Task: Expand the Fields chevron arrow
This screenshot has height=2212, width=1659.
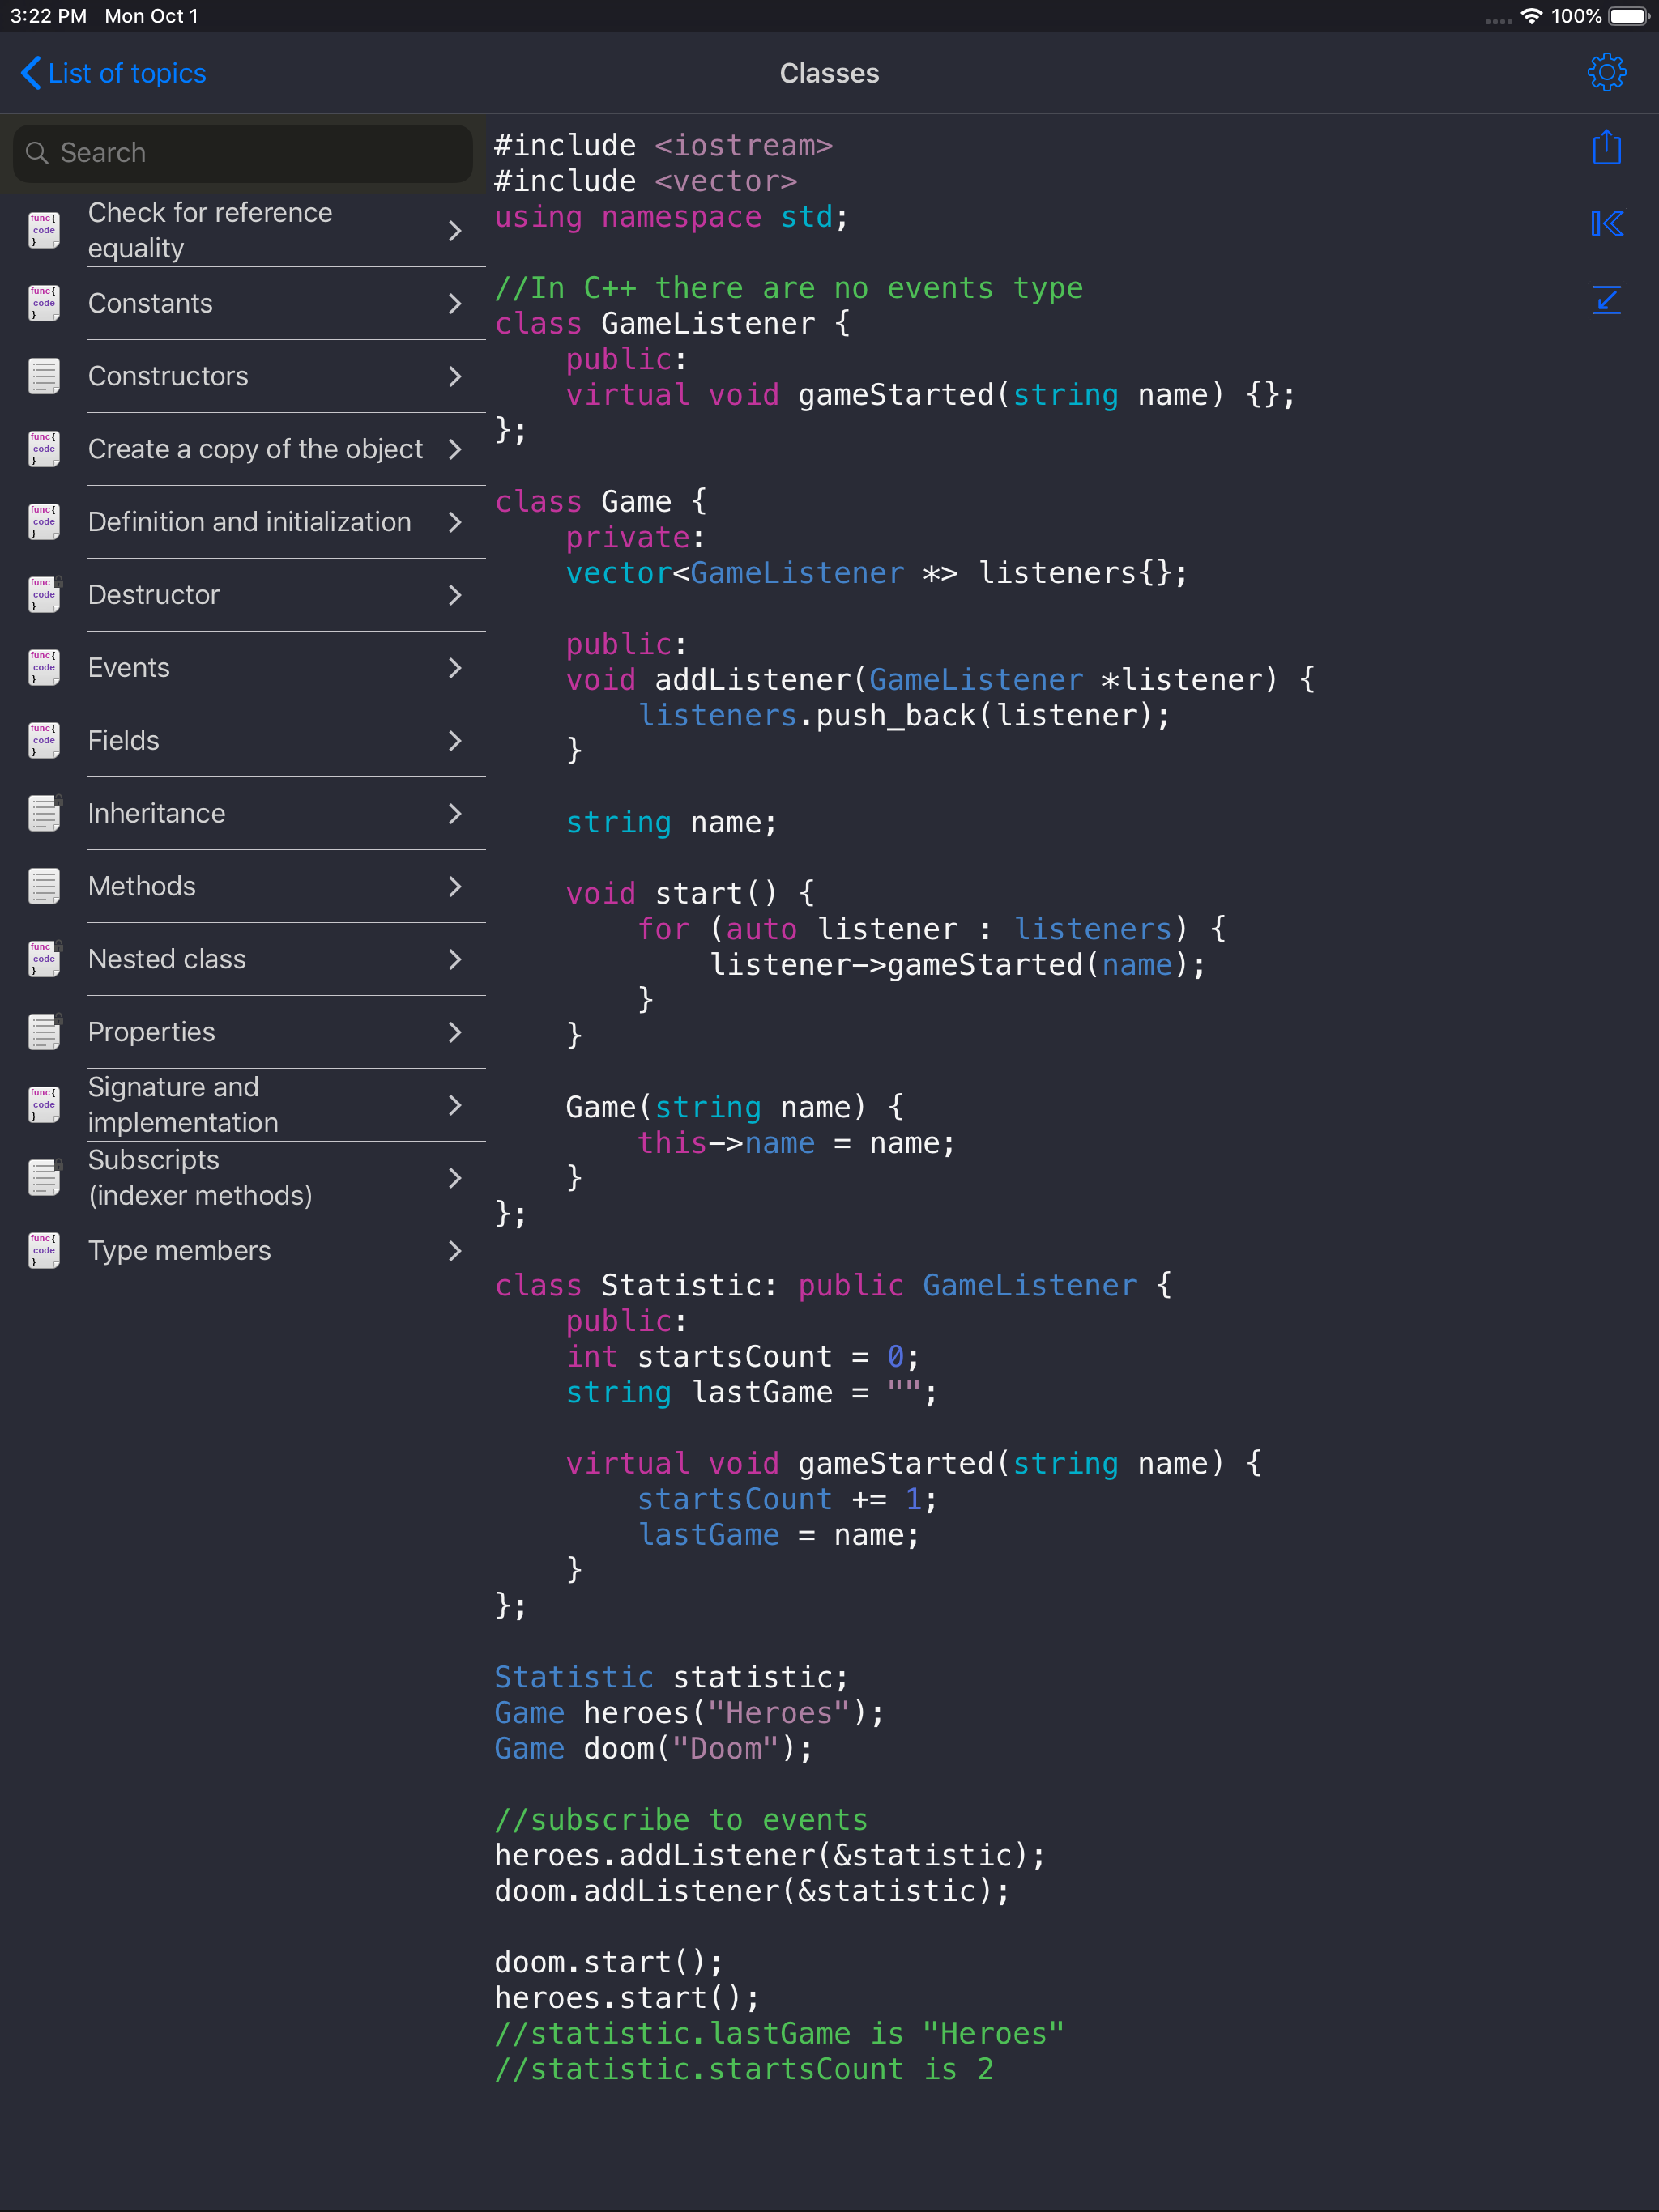Action: (x=455, y=740)
